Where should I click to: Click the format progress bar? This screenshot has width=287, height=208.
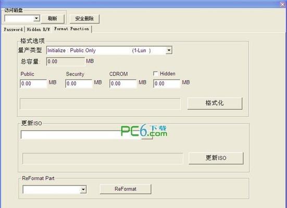[x=100, y=103]
